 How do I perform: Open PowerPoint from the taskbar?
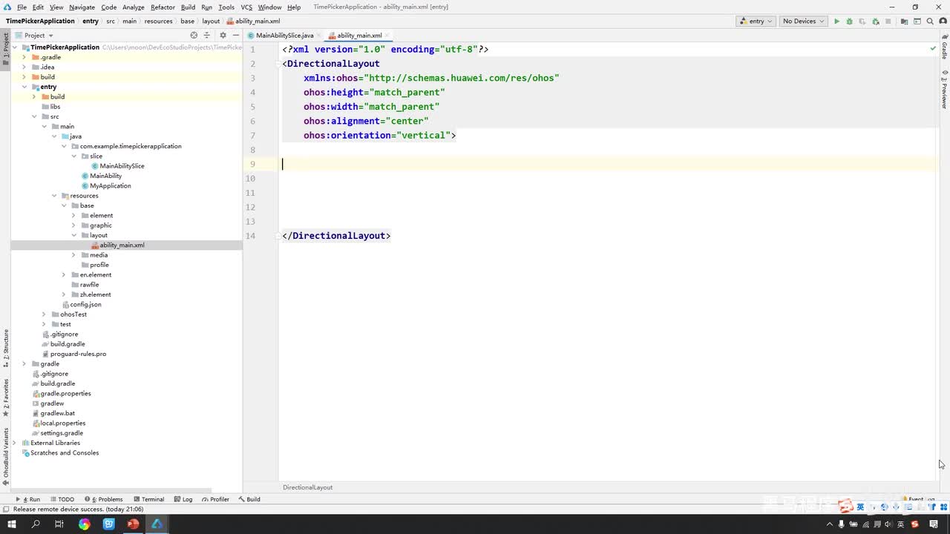pos(133,524)
